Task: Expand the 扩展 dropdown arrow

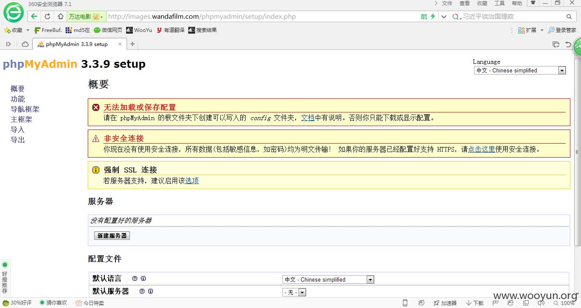Action: [542, 30]
